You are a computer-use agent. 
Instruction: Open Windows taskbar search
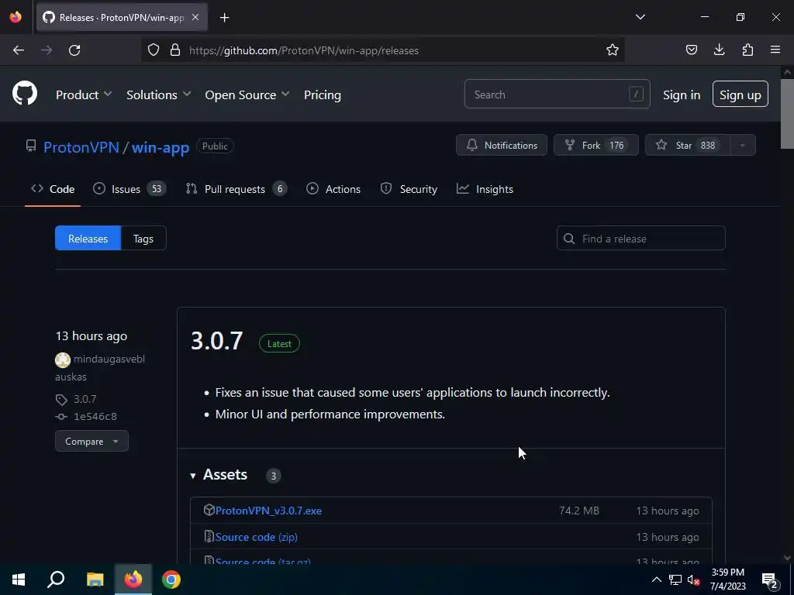(56, 580)
